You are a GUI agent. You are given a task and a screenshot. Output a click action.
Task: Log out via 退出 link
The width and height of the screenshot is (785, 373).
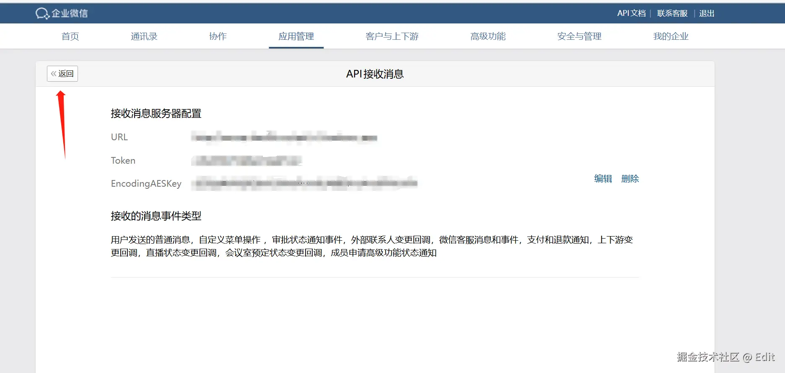[x=707, y=13]
